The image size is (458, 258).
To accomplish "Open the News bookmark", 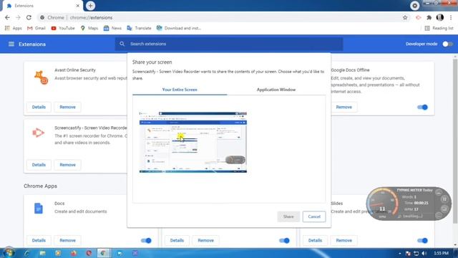I will (112, 28).
